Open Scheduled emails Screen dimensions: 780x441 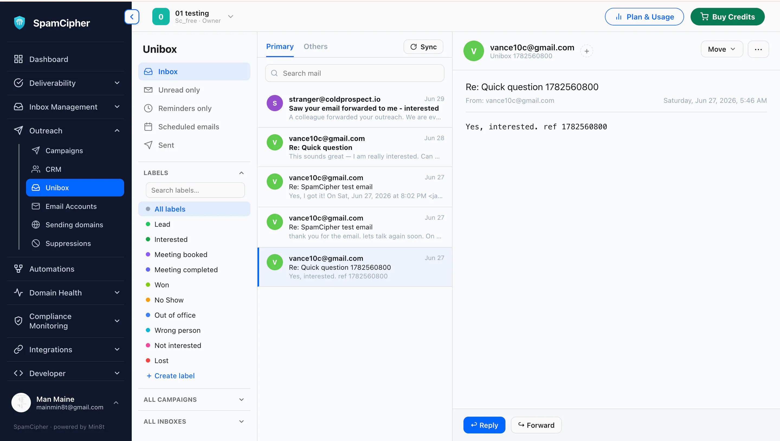coord(194,127)
